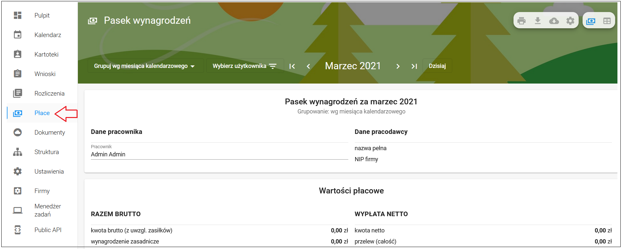Click the download arrow icon
Image resolution: width=622 pixels, height=249 pixels.
click(x=538, y=21)
